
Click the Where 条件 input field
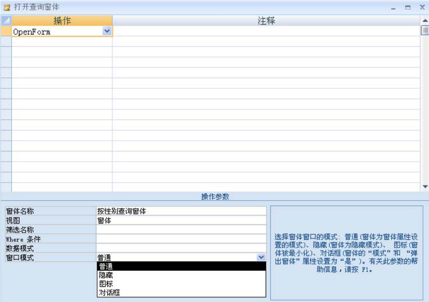tap(181, 239)
